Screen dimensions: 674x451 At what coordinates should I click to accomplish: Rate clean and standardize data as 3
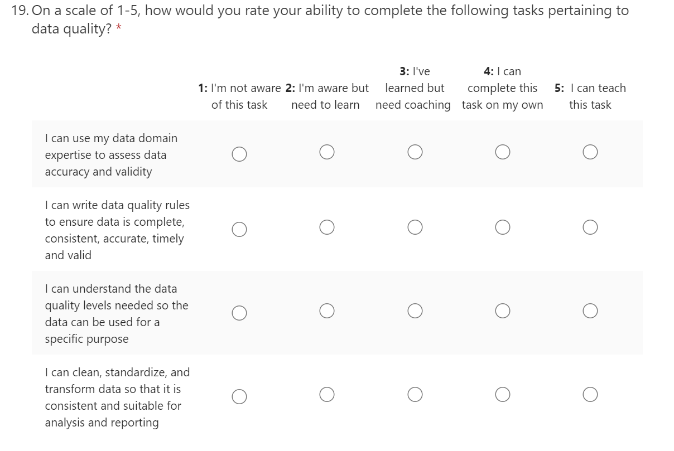pyautogui.click(x=415, y=394)
